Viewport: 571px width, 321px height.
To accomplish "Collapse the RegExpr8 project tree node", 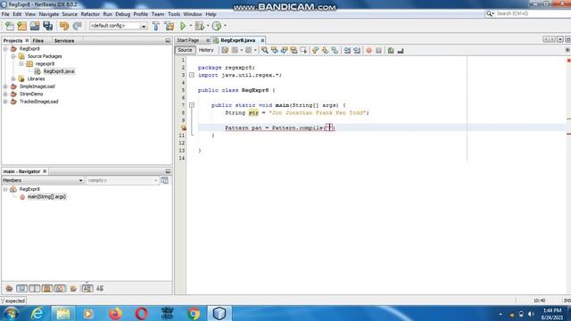I will tap(5, 49).
